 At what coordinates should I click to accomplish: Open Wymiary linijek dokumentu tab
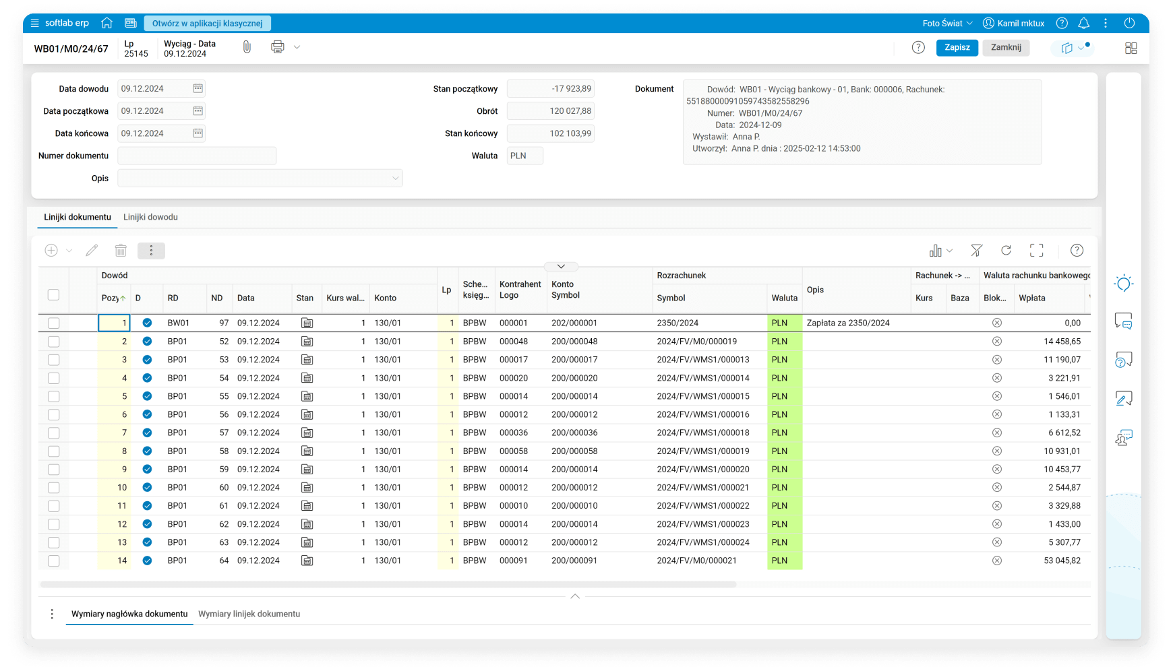[249, 614]
